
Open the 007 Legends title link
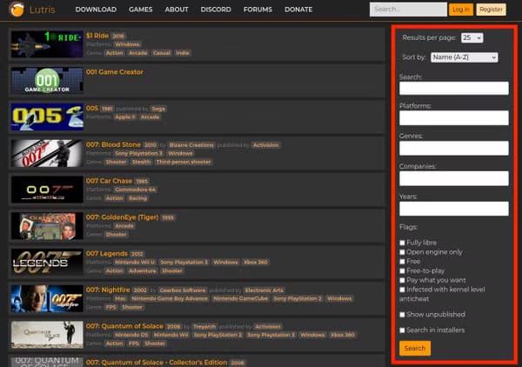click(106, 253)
